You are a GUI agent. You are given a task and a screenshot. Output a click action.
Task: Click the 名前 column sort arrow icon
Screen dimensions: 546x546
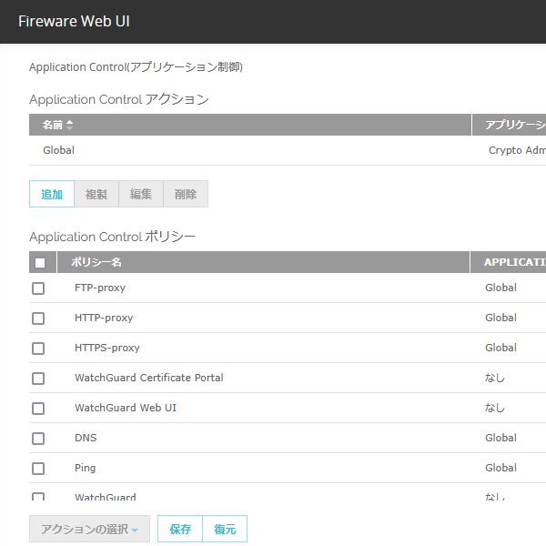point(70,125)
